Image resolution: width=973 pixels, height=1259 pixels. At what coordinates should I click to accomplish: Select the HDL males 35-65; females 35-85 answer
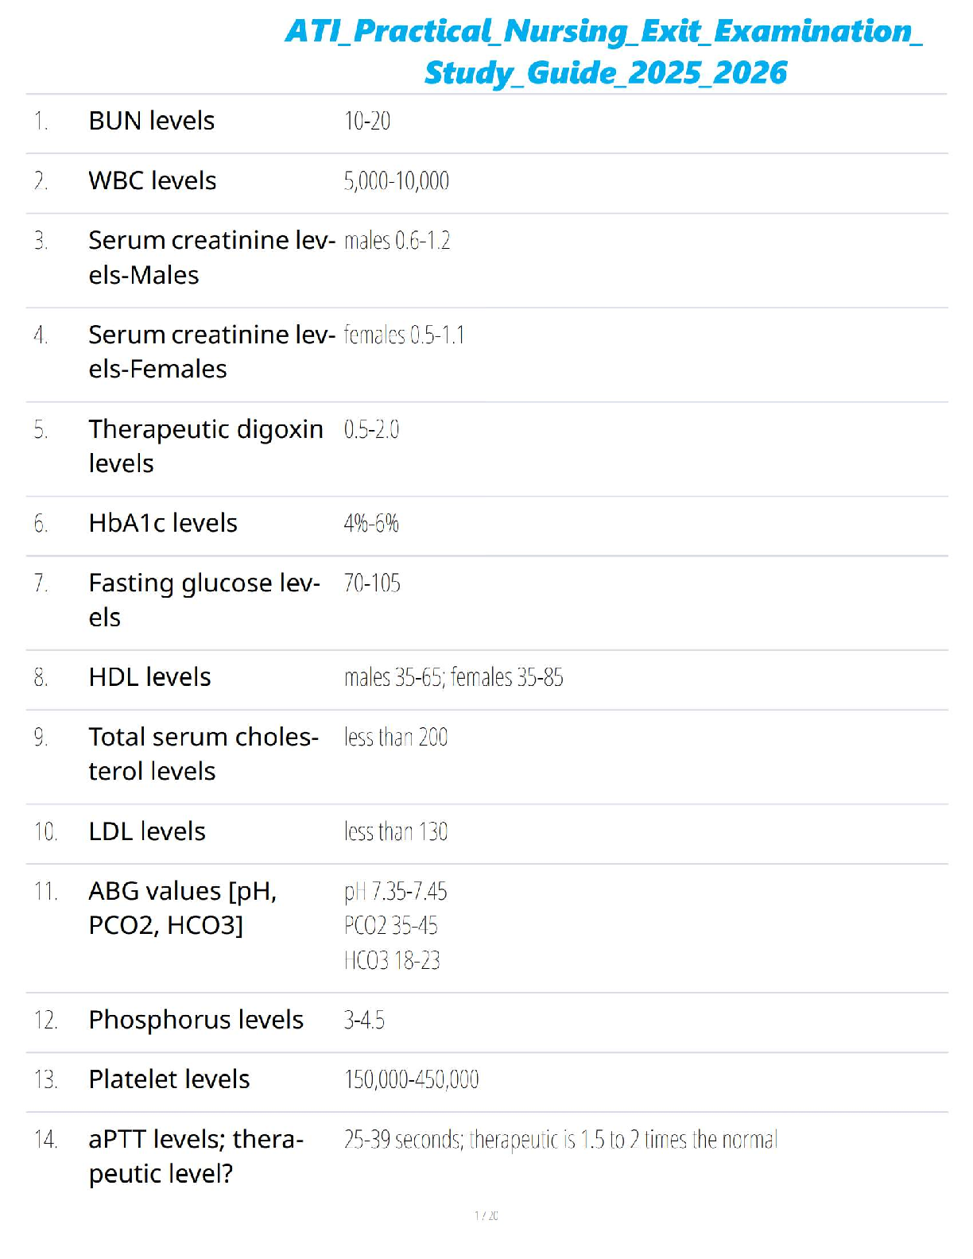point(453,678)
